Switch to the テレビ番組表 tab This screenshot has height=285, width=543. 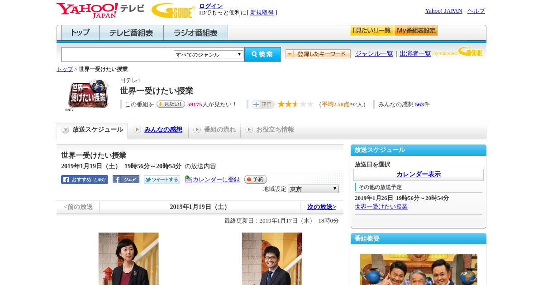[x=131, y=33]
